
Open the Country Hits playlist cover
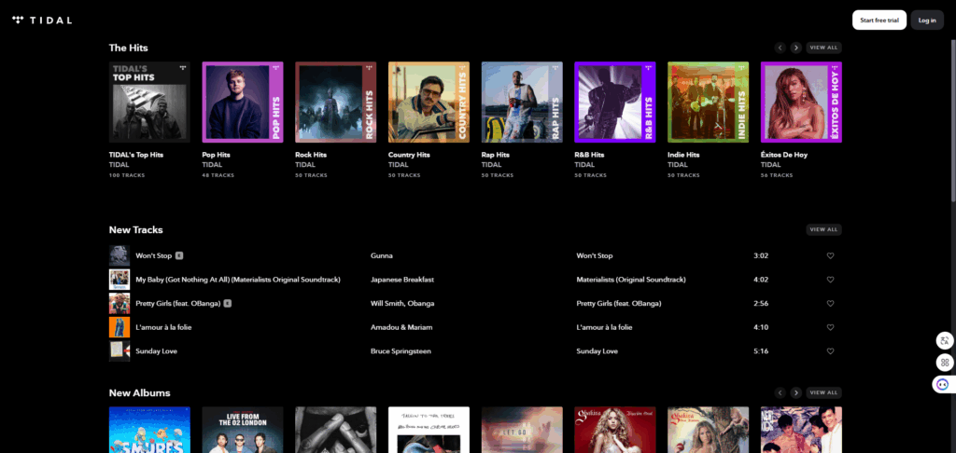pos(429,103)
